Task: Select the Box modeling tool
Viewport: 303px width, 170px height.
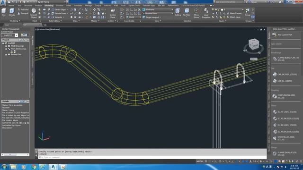Action: tap(4, 12)
